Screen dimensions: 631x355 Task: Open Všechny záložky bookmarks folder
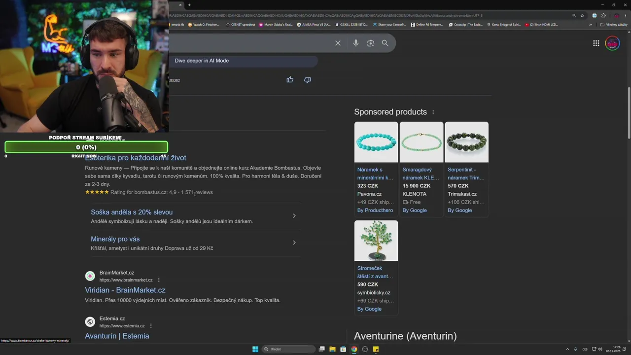click(614, 24)
